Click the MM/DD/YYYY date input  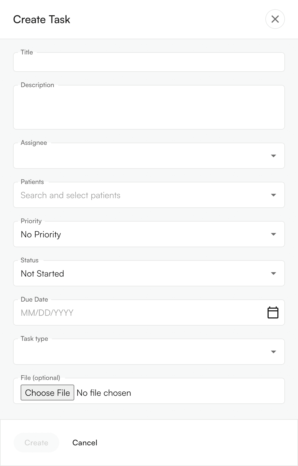pos(109,313)
